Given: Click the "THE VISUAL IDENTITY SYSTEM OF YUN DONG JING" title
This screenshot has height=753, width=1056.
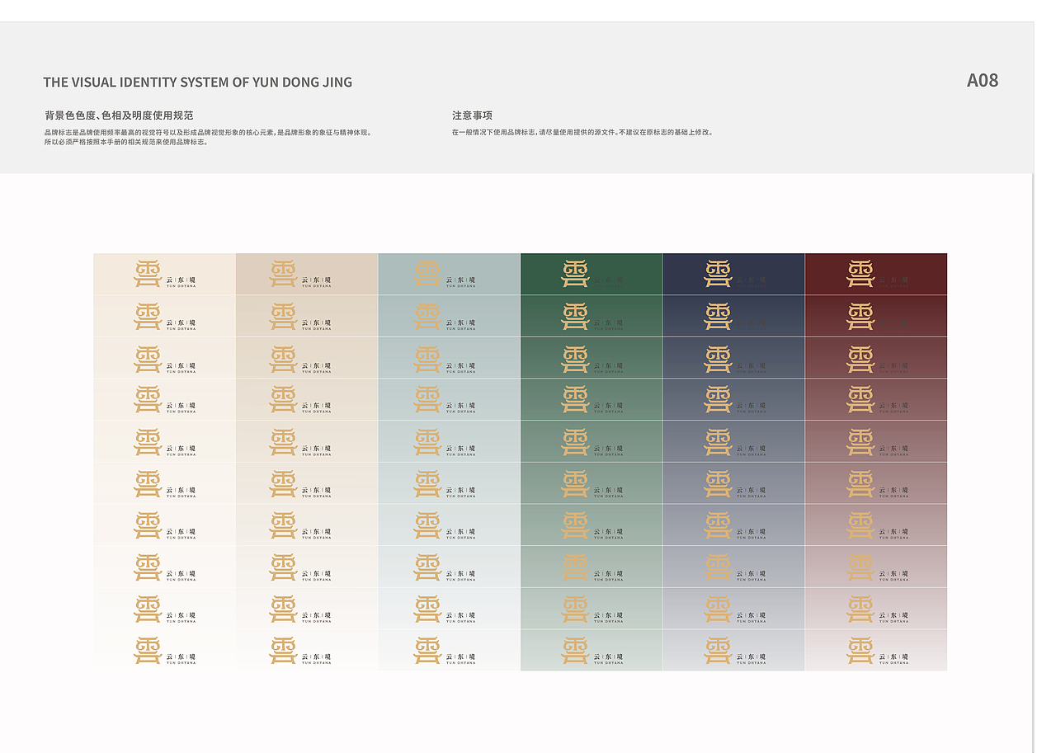Looking at the screenshot, I should (198, 82).
